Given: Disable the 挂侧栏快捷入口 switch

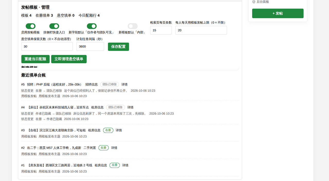Looking at the screenshot, I should (x=54, y=26).
